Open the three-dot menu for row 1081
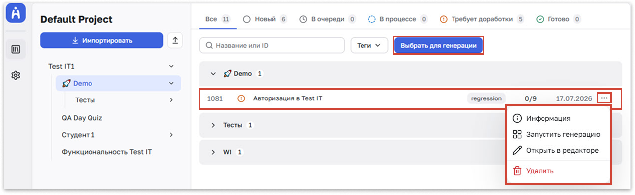 pyautogui.click(x=604, y=98)
